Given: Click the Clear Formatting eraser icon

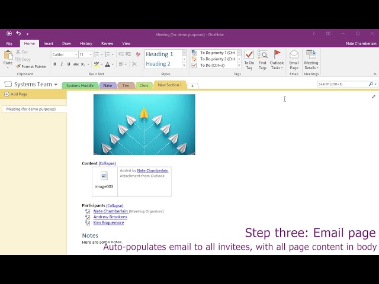Looking at the screenshot, I should pyautogui.click(x=138, y=54).
